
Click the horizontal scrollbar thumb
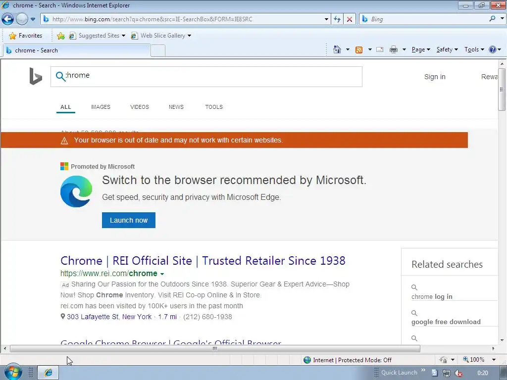(215, 349)
